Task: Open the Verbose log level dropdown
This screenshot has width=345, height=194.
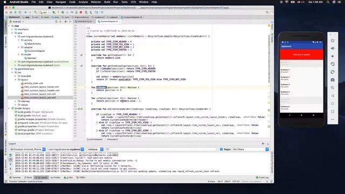Action: pyautogui.click(x=95, y=149)
